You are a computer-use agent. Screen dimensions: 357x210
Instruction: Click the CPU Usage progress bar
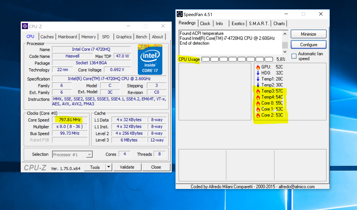(x=237, y=60)
